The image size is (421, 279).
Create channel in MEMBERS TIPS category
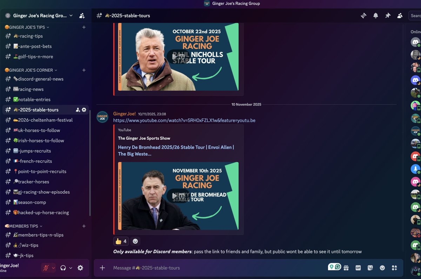(84, 226)
